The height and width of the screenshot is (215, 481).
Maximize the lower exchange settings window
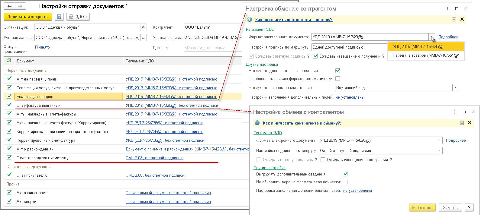click(x=464, y=112)
